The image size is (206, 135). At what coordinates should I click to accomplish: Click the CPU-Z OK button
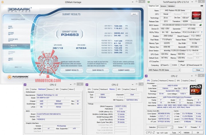(198, 132)
